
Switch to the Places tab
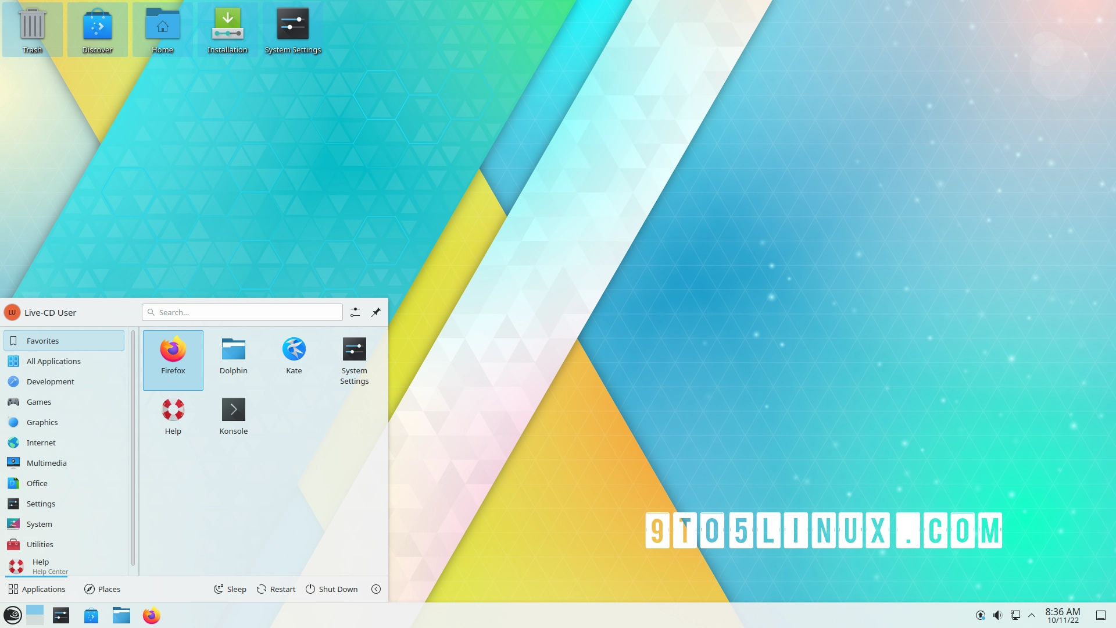tap(102, 588)
